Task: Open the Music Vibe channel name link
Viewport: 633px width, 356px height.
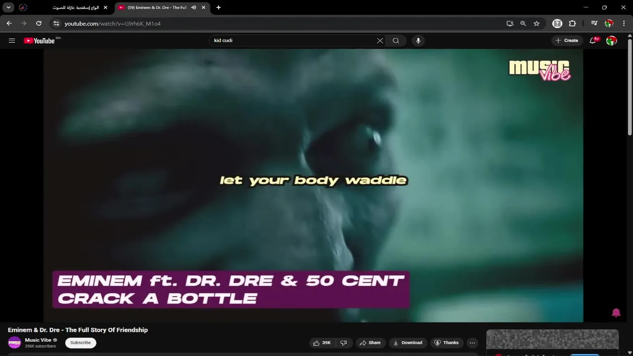Action: coord(38,340)
